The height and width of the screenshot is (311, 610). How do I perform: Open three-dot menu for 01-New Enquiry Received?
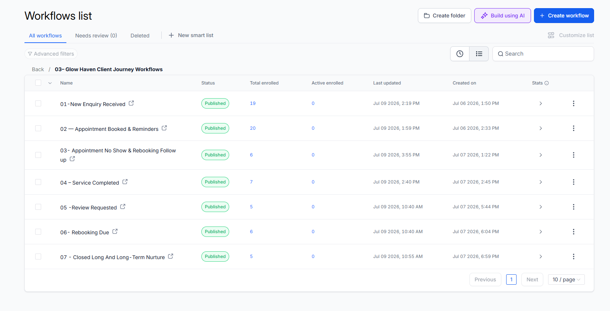click(x=573, y=103)
